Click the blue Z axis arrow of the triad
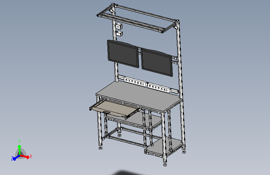The image size is (270, 175). click(16, 158)
